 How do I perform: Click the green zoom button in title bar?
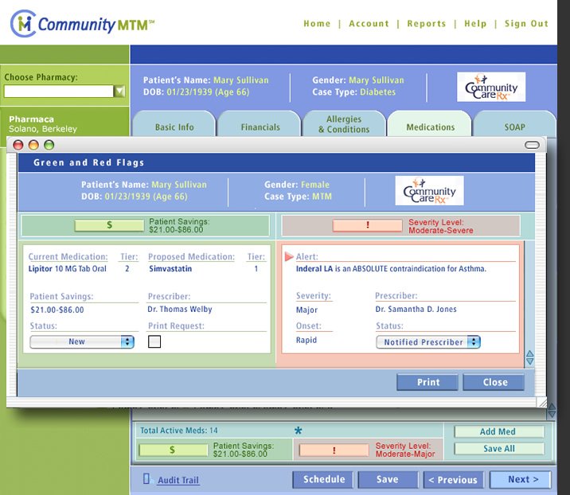[x=49, y=145]
